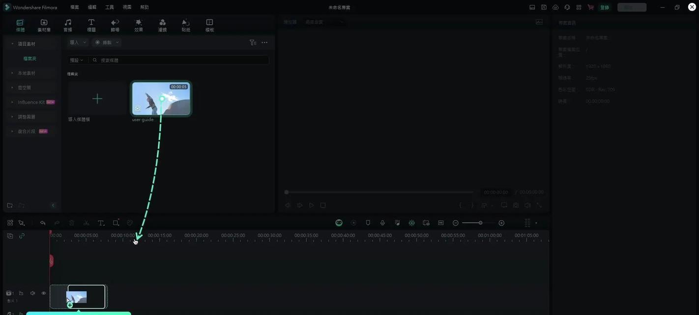
Task: Mute video track 1
Action: (x=32, y=293)
